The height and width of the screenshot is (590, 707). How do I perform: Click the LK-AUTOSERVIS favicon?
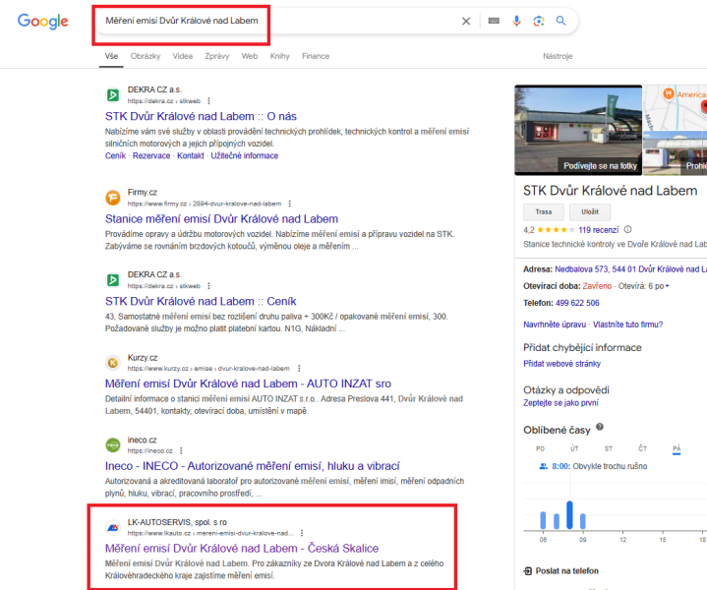[x=113, y=527]
